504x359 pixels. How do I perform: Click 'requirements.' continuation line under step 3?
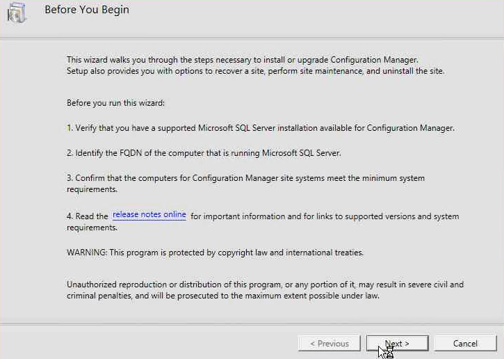pyautogui.click(x=92, y=189)
